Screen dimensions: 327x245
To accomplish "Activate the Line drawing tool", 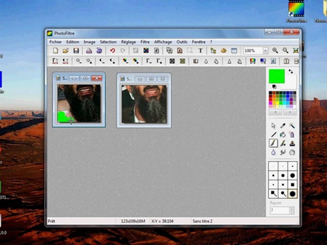I will coord(274,135).
